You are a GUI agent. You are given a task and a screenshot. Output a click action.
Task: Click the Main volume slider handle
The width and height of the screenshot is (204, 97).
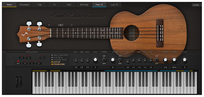87,60
